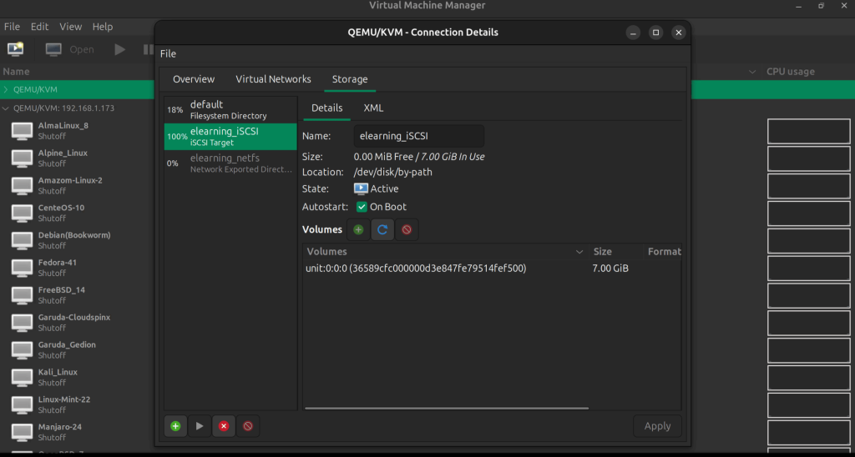Click the Amazom-Linux-2 VM entry
The width and height of the screenshot is (855, 457).
pyautogui.click(x=70, y=185)
